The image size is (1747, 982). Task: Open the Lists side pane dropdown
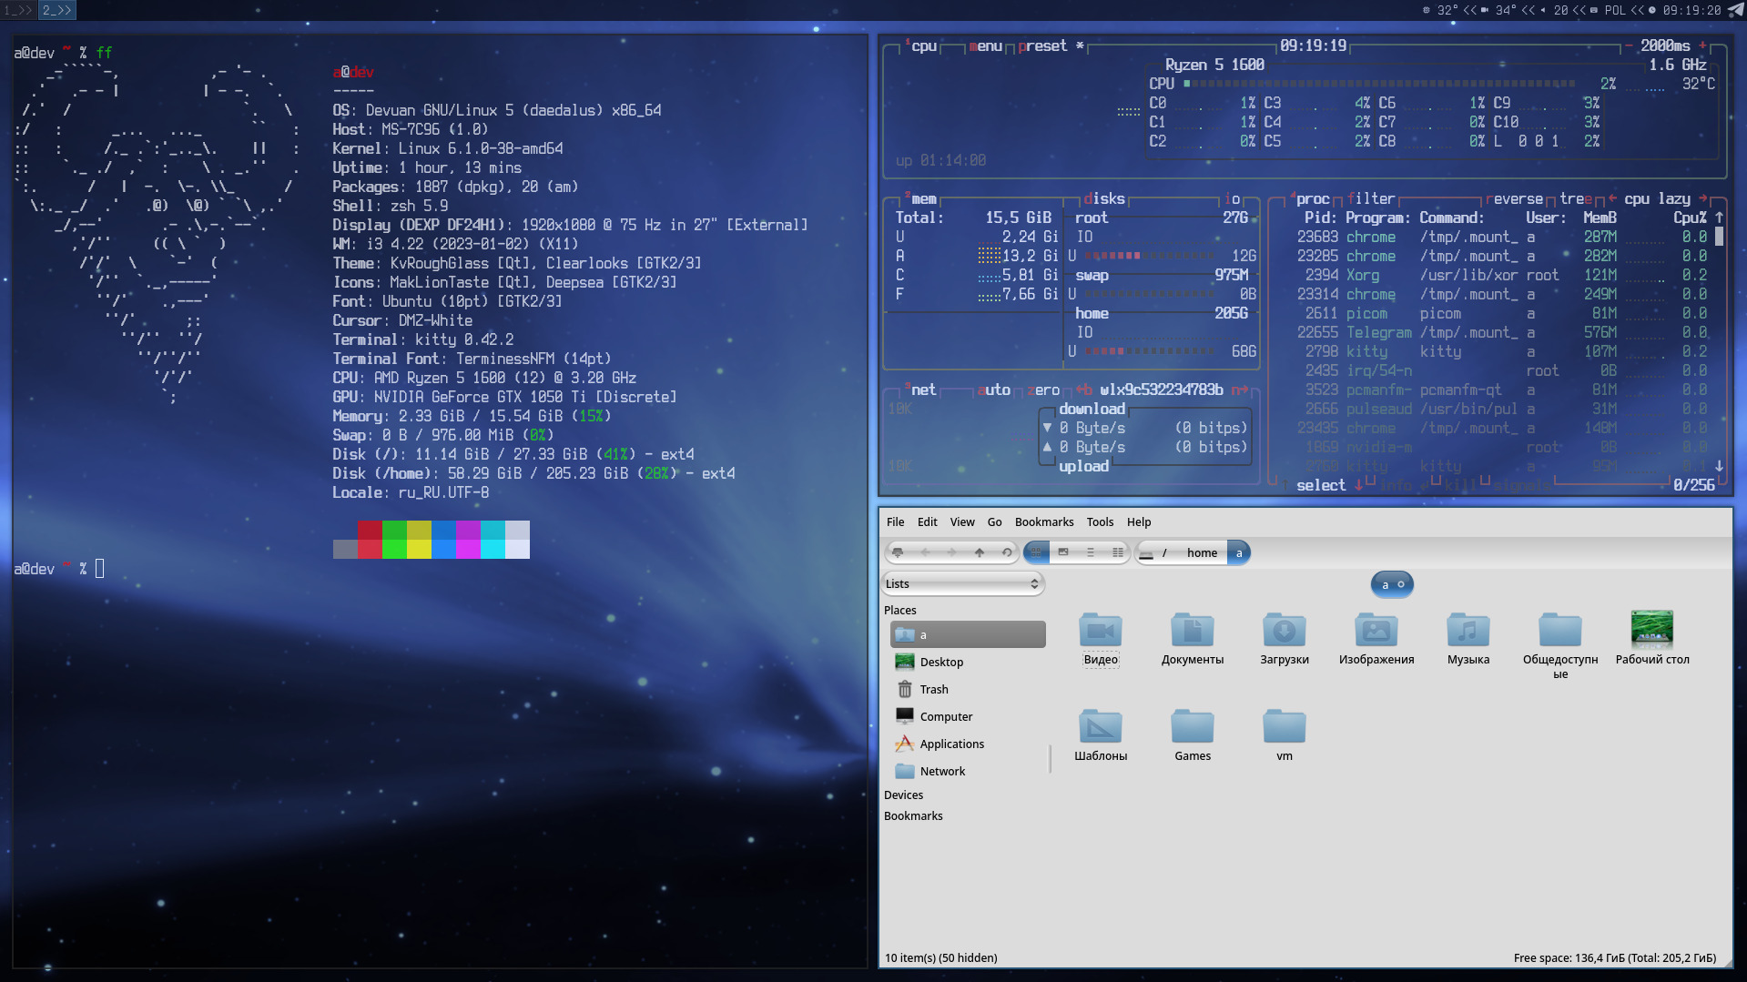tap(962, 584)
